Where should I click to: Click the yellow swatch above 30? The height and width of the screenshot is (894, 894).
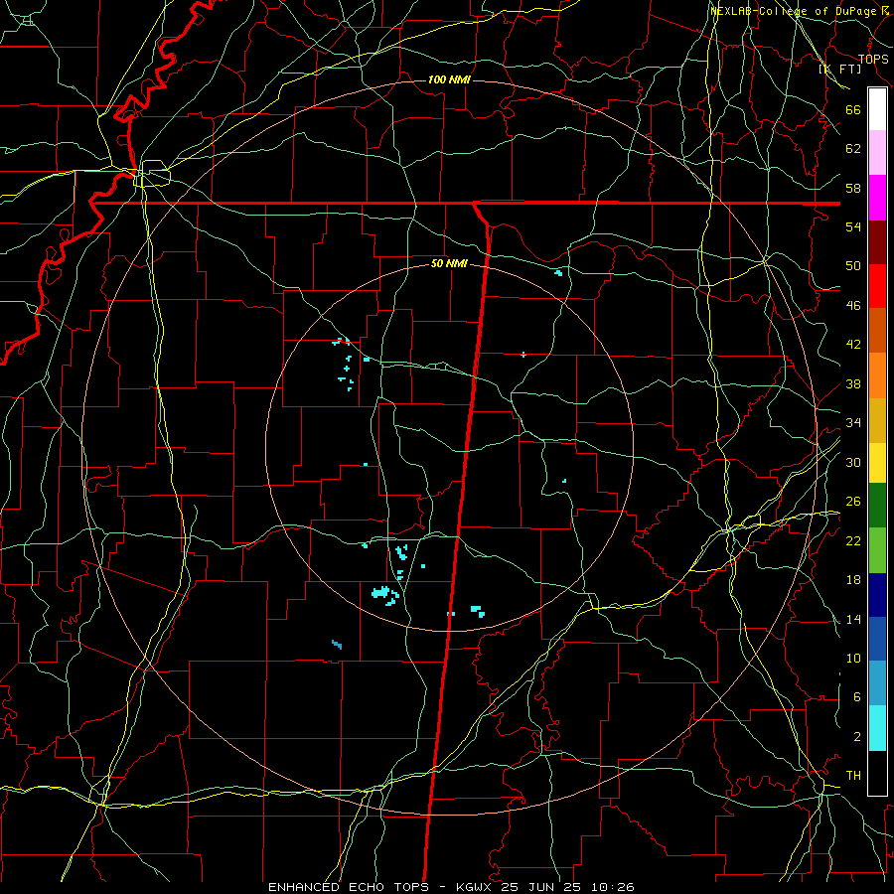(877, 462)
